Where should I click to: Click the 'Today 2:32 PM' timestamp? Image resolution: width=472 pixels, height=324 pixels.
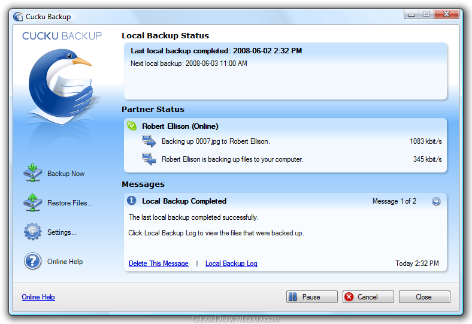[x=417, y=264]
